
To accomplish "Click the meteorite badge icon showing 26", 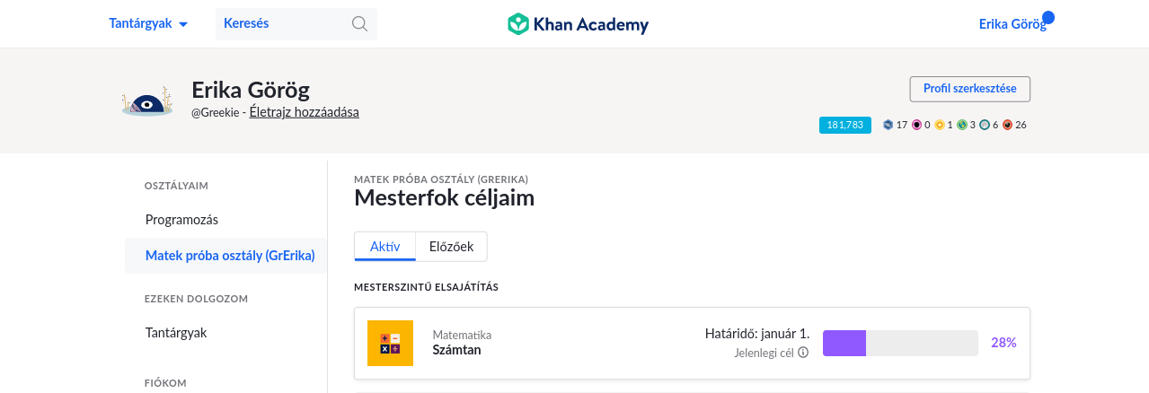I will 1007,125.
